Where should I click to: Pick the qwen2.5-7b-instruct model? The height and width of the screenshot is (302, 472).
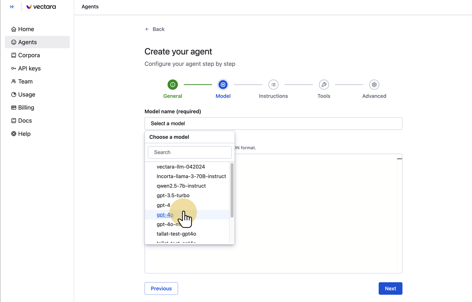tap(181, 186)
